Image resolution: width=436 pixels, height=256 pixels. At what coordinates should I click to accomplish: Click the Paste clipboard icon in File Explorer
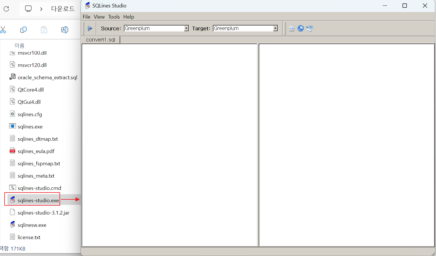[44, 30]
